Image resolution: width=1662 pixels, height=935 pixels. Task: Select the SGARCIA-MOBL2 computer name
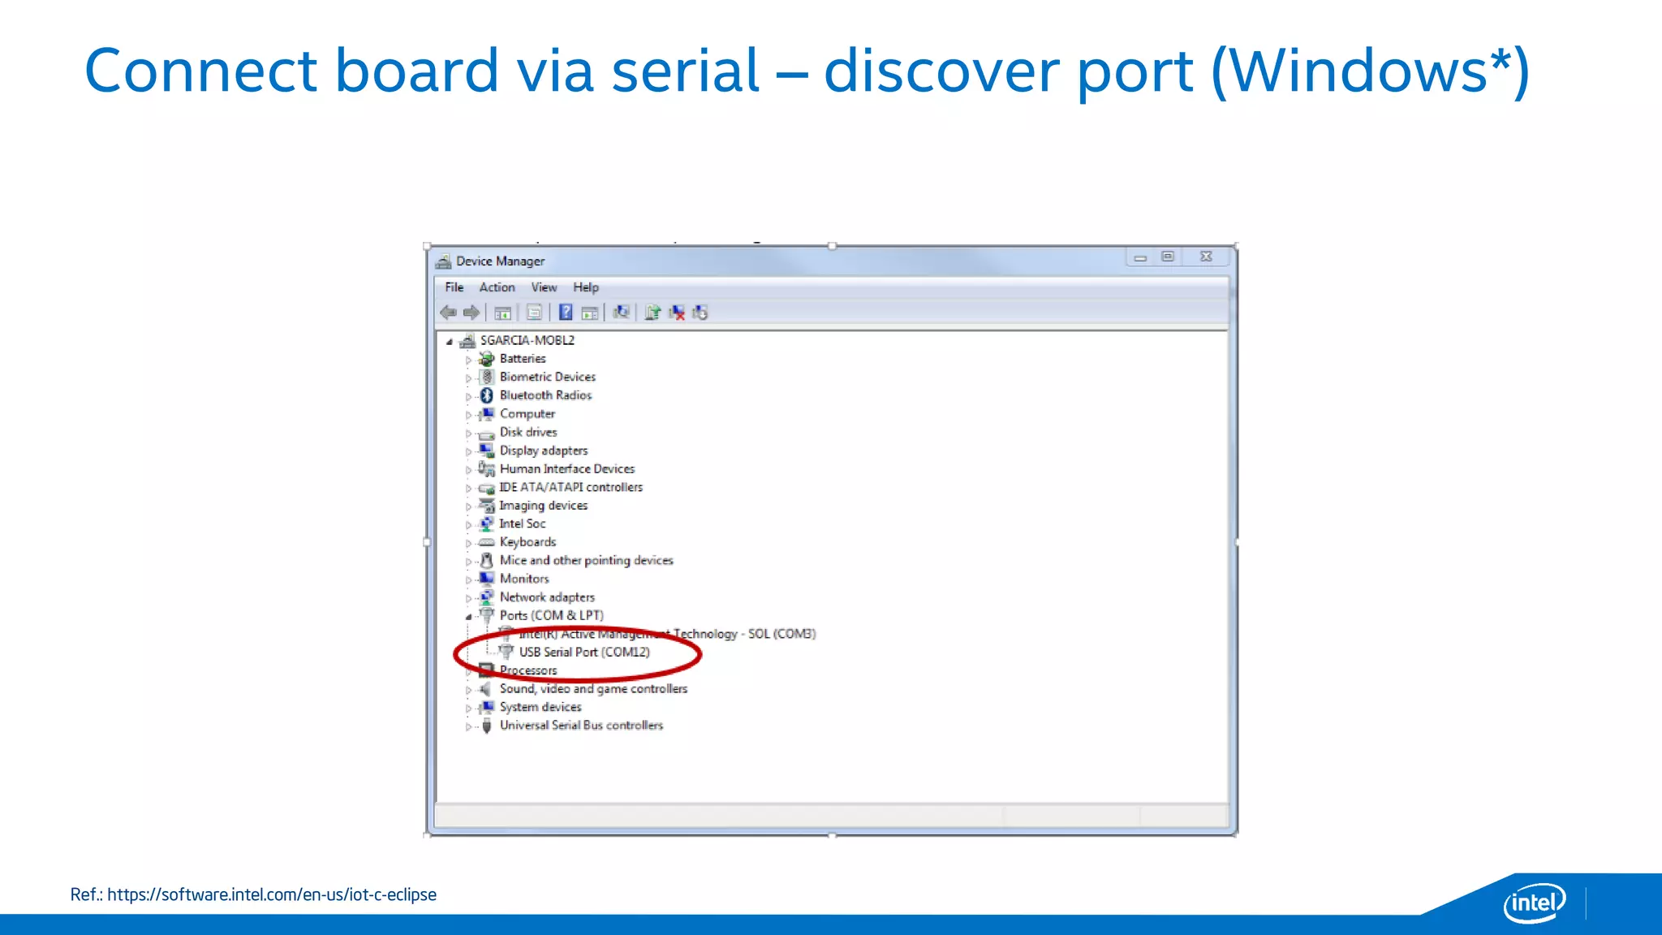tap(527, 340)
